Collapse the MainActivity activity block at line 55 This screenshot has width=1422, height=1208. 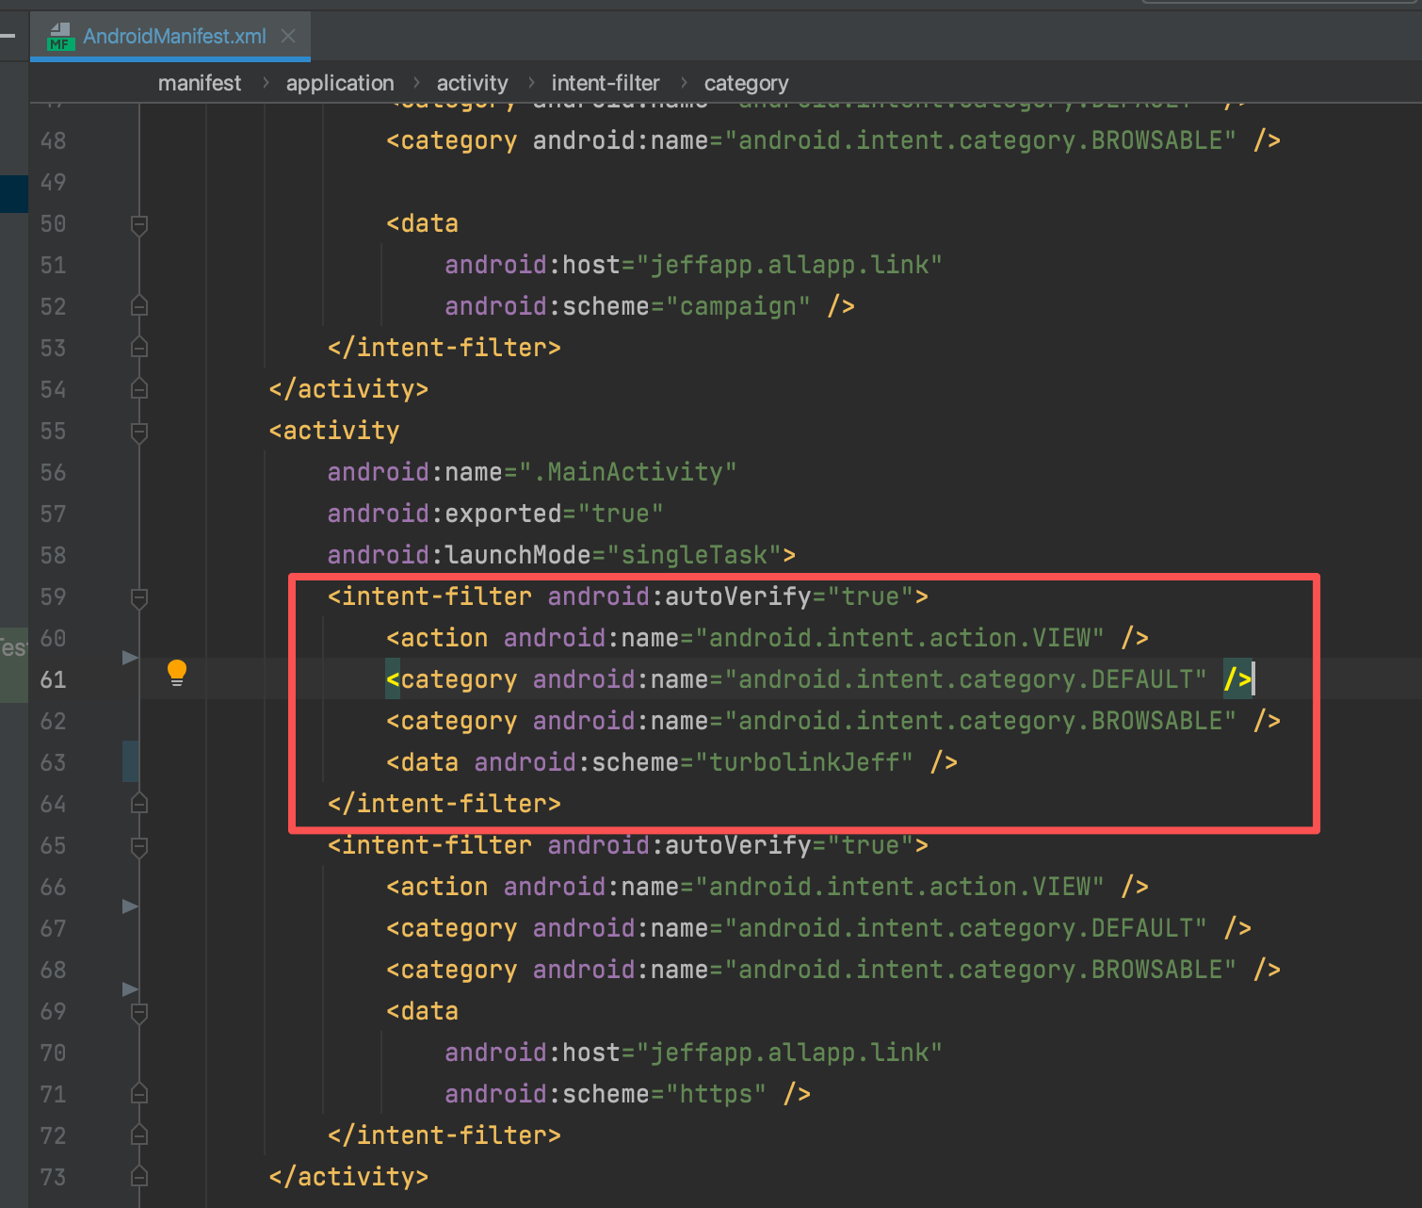pyautogui.click(x=139, y=432)
